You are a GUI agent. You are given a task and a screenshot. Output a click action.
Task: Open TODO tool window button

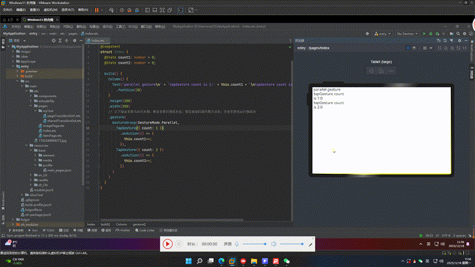pyautogui.click(x=48, y=231)
